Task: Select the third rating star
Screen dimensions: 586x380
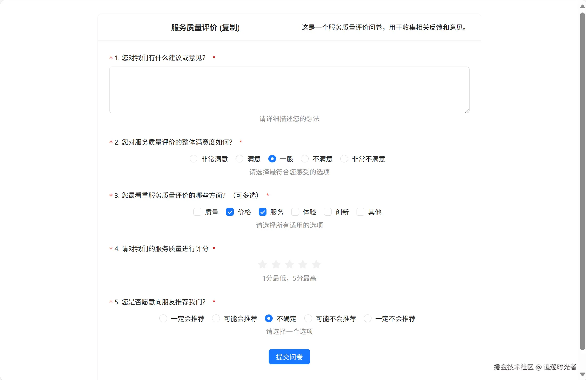Action: tap(289, 264)
